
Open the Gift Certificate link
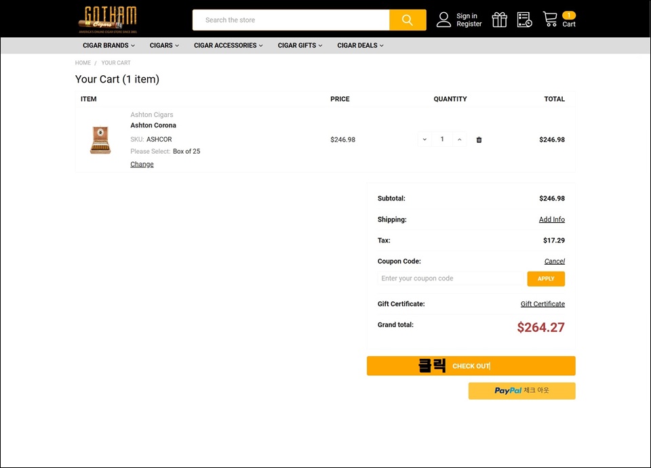pos(542,304)
